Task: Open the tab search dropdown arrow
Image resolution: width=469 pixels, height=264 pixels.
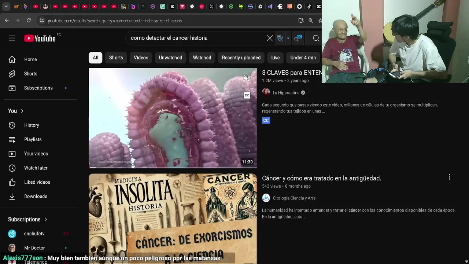Action: click(6, 7)
